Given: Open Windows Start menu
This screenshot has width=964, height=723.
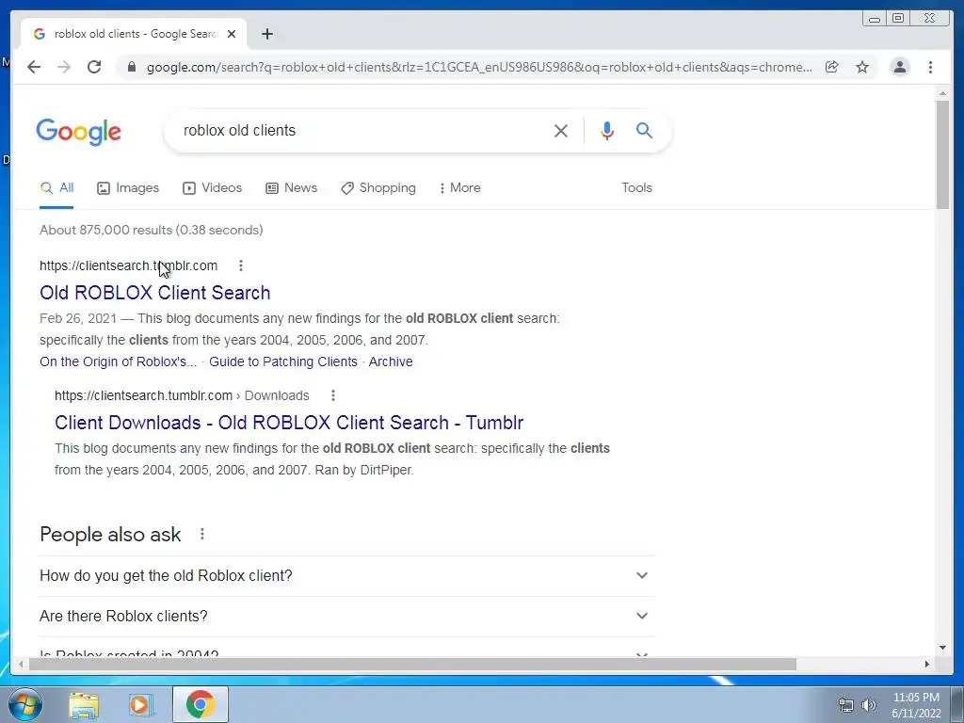Looking at the screenshot, I should [x=24, y=704].
